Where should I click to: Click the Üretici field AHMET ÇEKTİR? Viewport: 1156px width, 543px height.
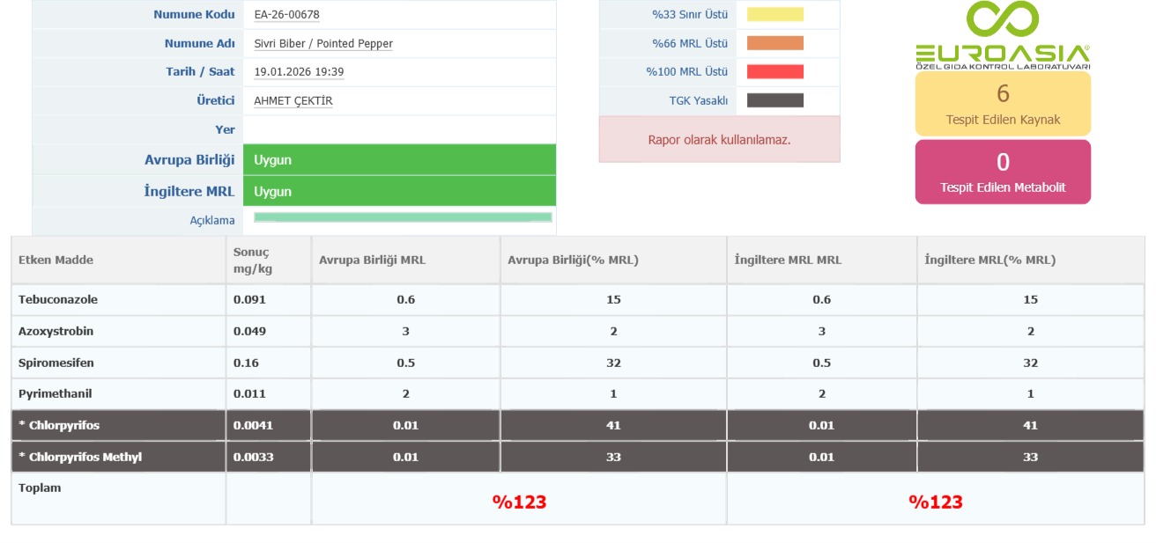pos(293,100)
